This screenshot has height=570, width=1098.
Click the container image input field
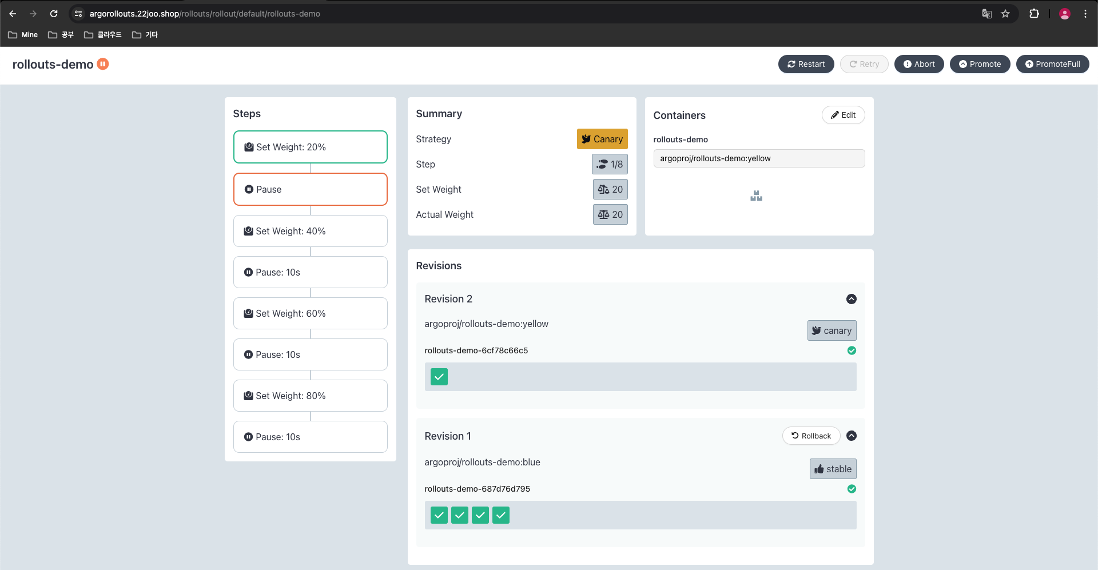tap(759, 158)
